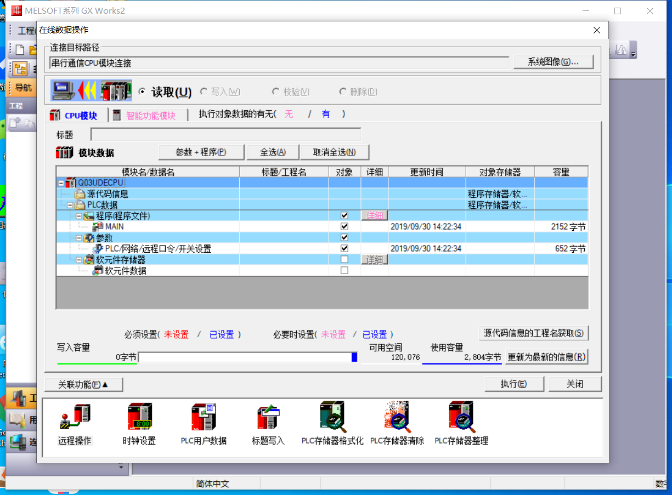Check the 软元件数据 checkbox

(x=345, y=270)
